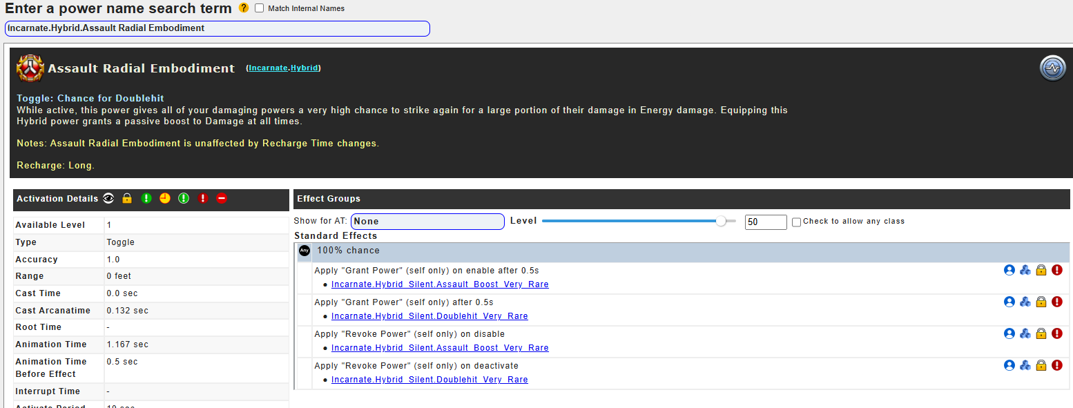
Task: Click the Incarnate breadcrumb link
Action: 268,68
